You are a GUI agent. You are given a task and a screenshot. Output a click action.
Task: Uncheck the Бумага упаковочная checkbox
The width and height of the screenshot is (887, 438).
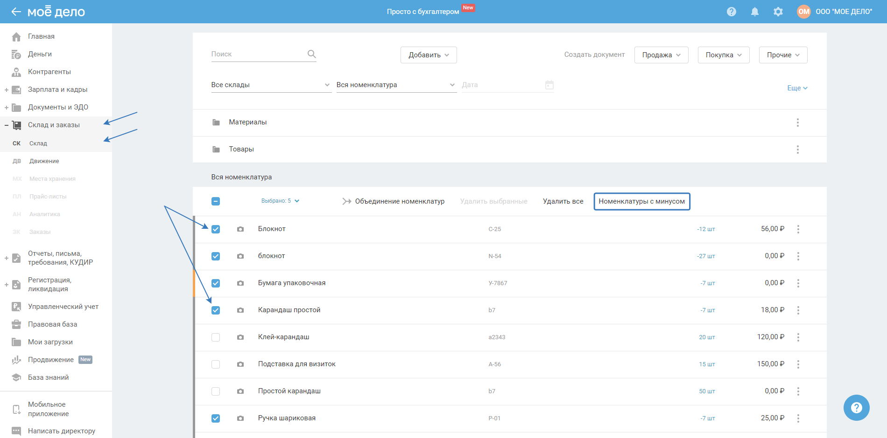coord(216,283)
